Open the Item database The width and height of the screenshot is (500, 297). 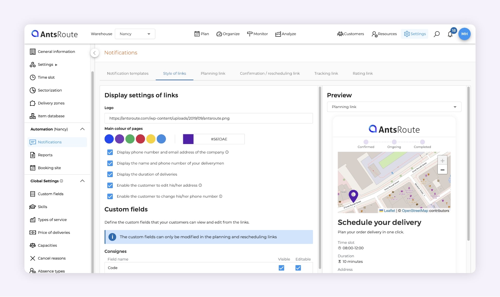pyautogui.click(x=51, y=116)
